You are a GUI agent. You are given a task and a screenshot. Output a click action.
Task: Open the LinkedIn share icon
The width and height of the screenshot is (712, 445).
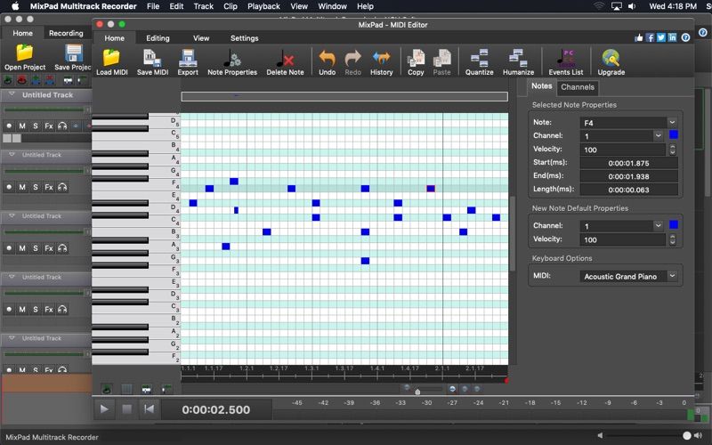point(673,37)
